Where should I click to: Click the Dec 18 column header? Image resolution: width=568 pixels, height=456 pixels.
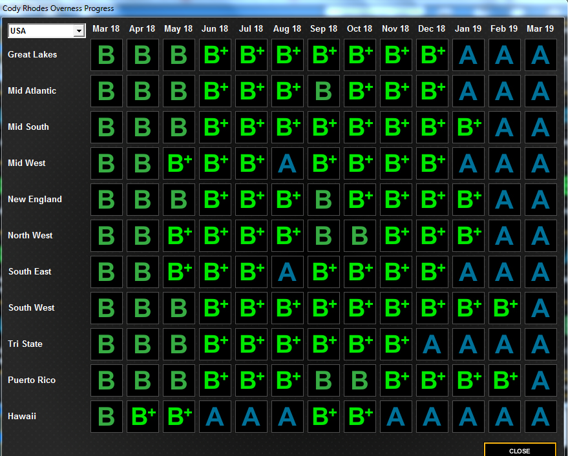(x=432, y=28)
